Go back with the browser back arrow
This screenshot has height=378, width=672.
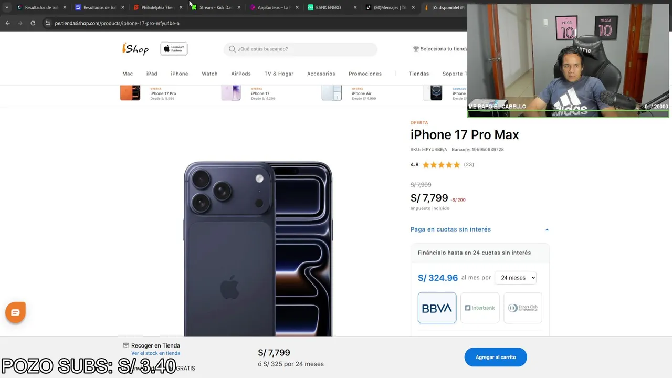click(7, 23)
